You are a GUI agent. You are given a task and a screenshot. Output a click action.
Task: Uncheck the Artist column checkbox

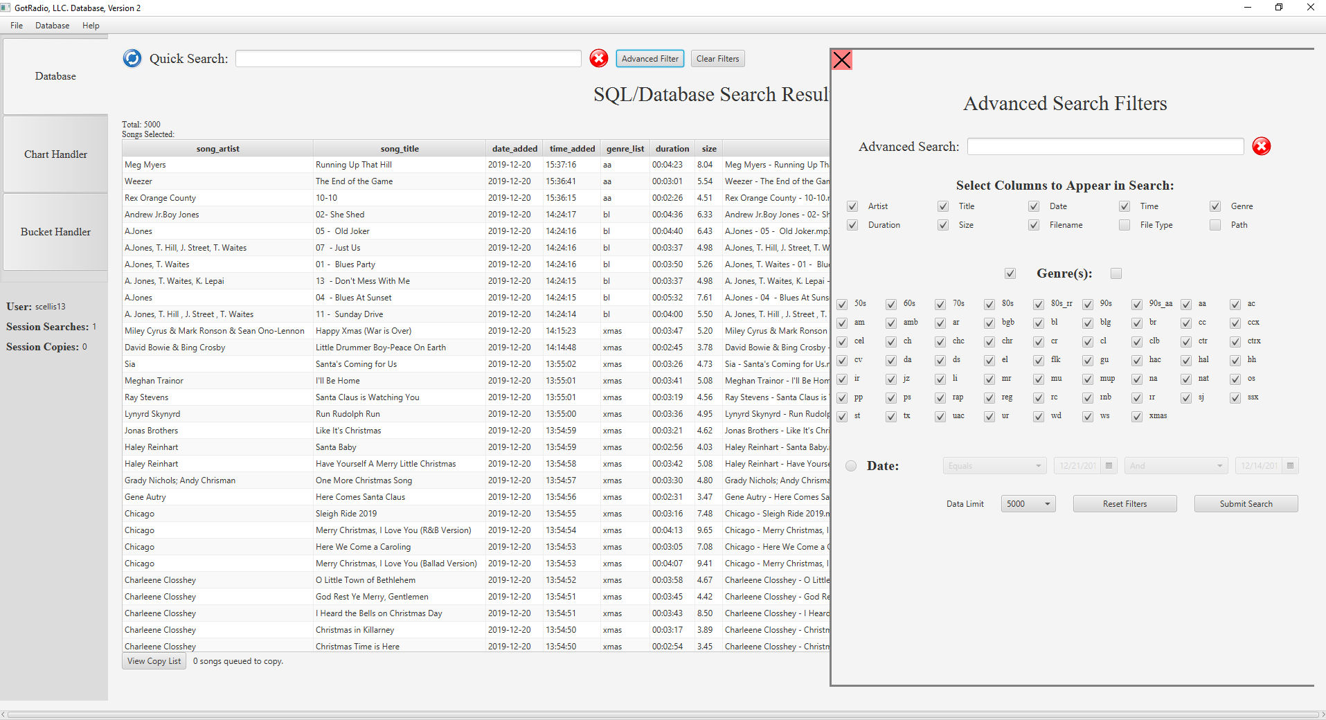852,206
